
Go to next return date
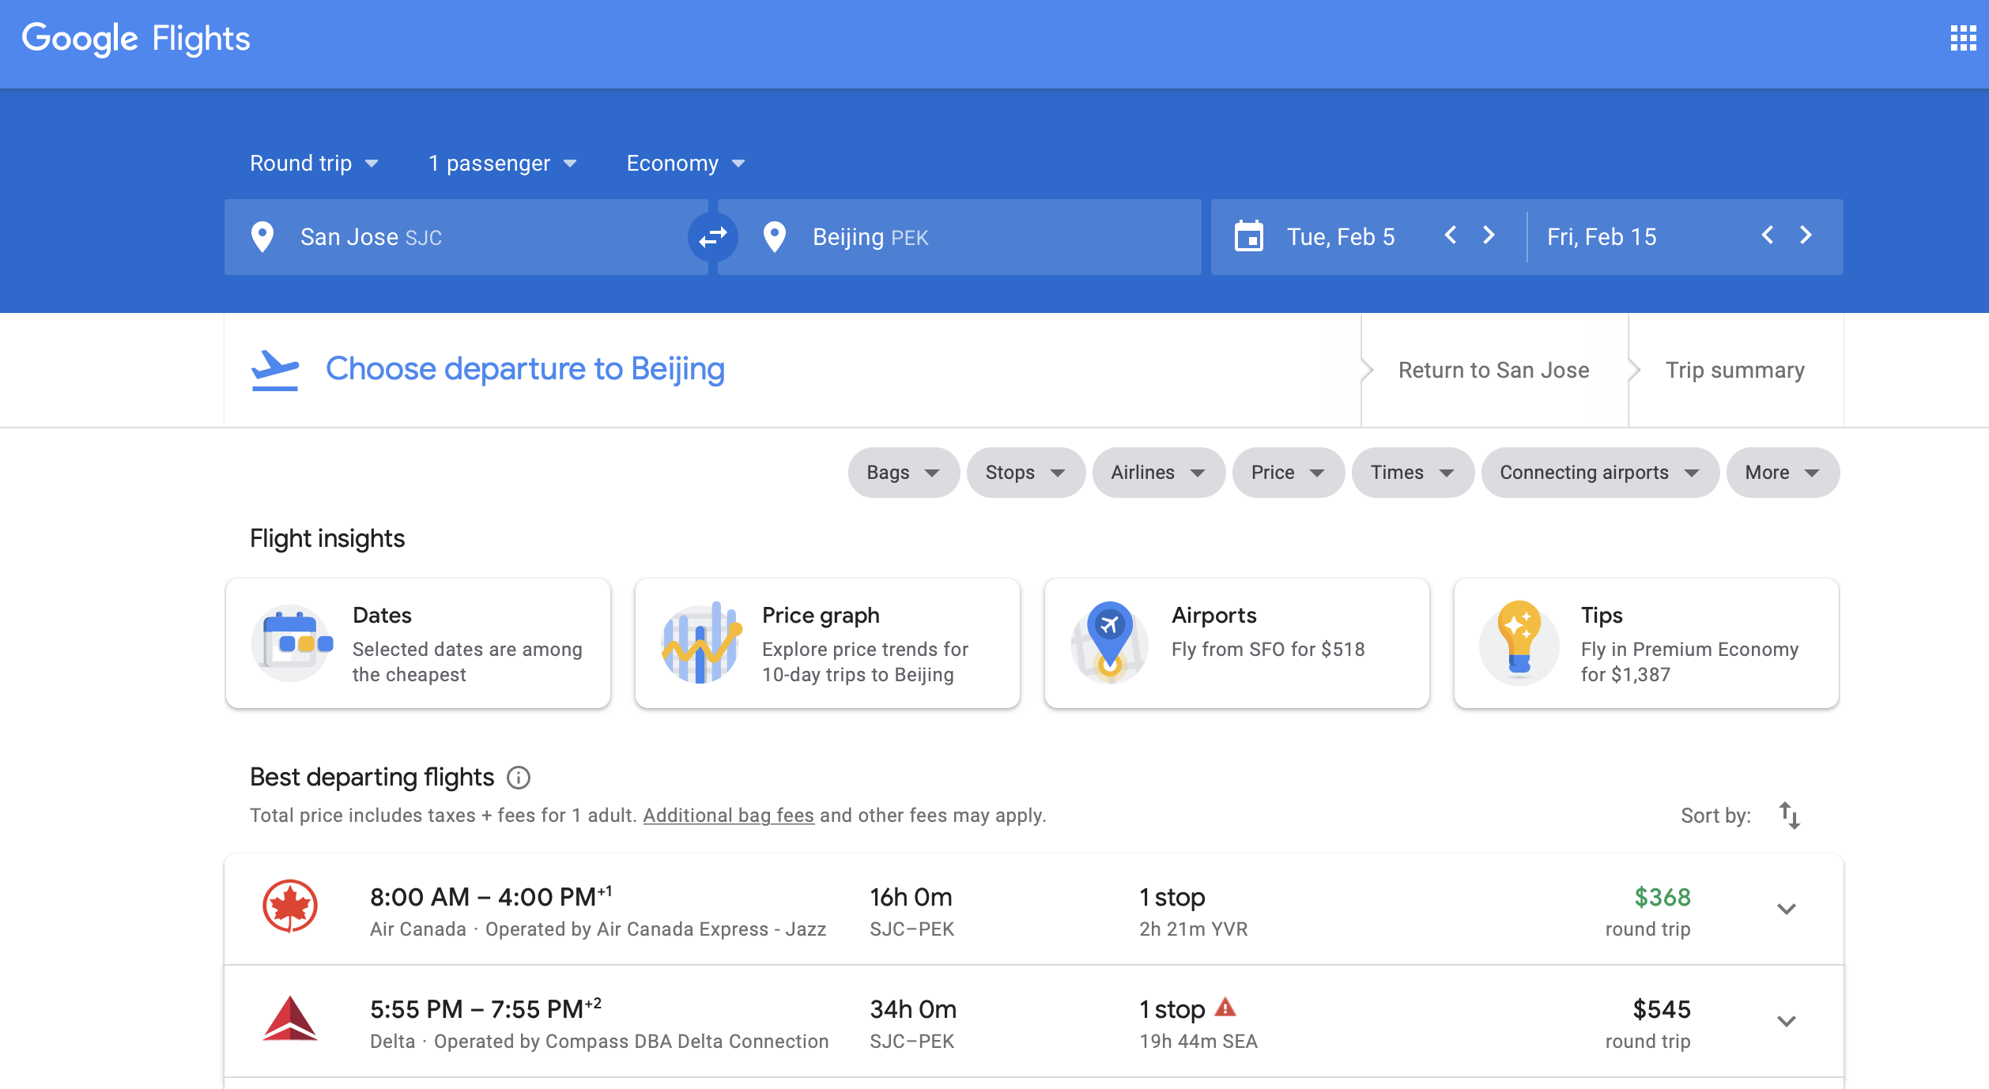click(x=1806, y=236)
